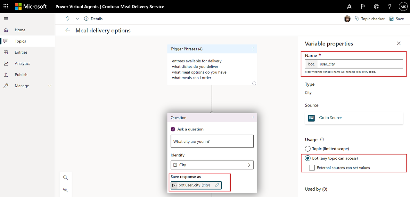This screenshot has width=410, height=197.
Task: Edit bot.user_city variable with pencil icon
Action: tap(217, 185)
